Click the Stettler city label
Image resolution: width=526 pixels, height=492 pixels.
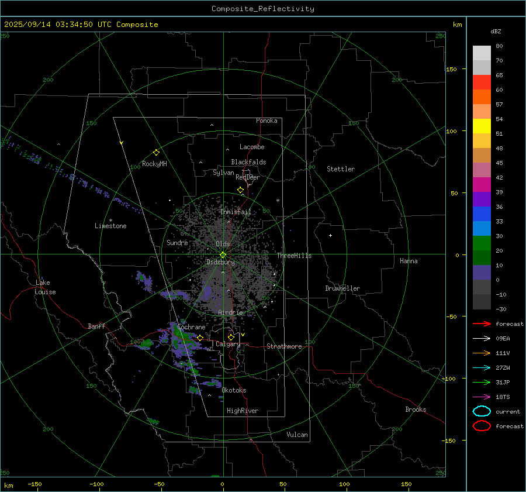tap(341, 169)
